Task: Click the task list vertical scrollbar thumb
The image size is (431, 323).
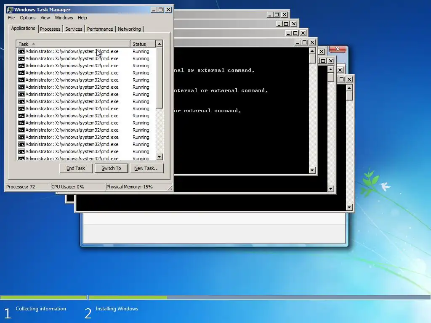Action: (x=160, y=78)
